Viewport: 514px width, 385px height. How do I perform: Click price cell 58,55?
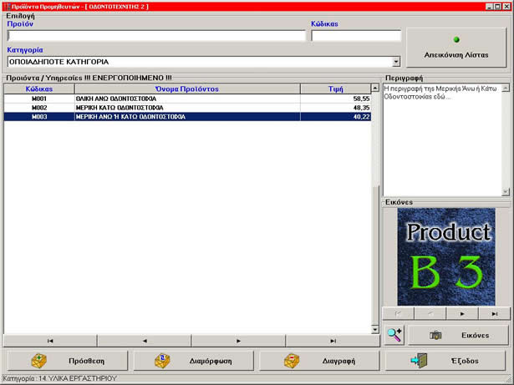click(x=336, y=99)
